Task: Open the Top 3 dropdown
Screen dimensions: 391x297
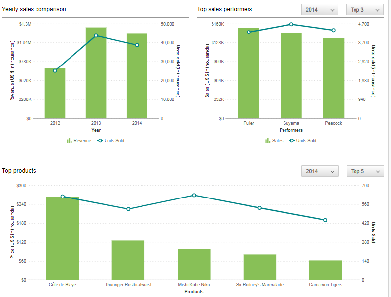Action: [365, 10]
